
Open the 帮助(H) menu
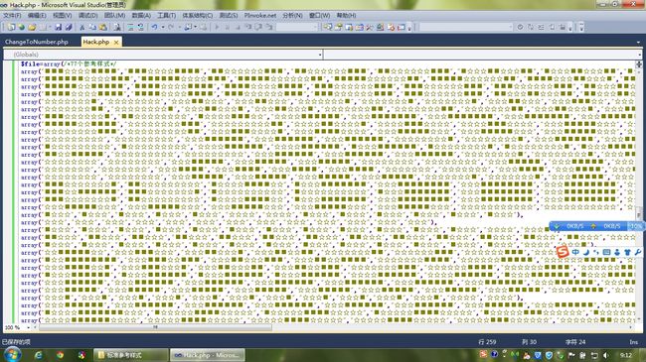tap(346, 15)
